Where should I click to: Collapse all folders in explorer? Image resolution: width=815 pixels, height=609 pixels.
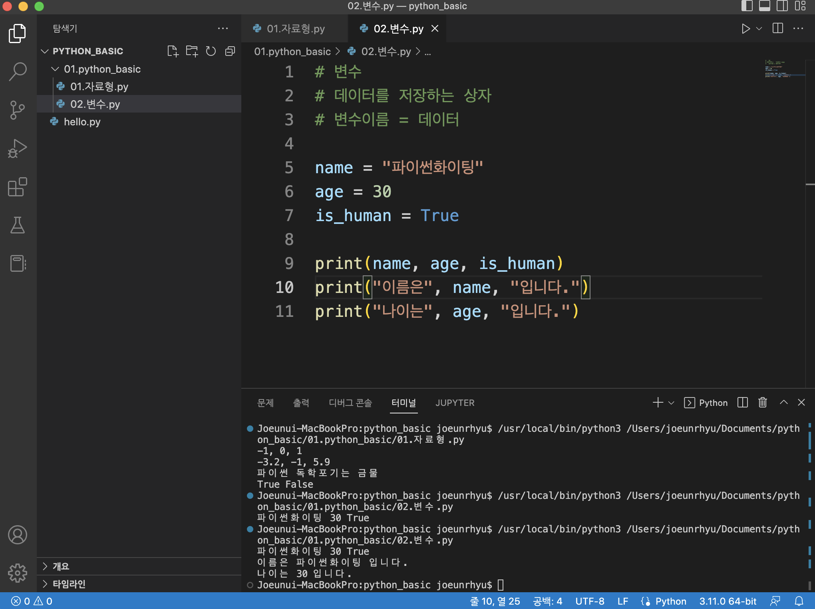tap(230, 51)
